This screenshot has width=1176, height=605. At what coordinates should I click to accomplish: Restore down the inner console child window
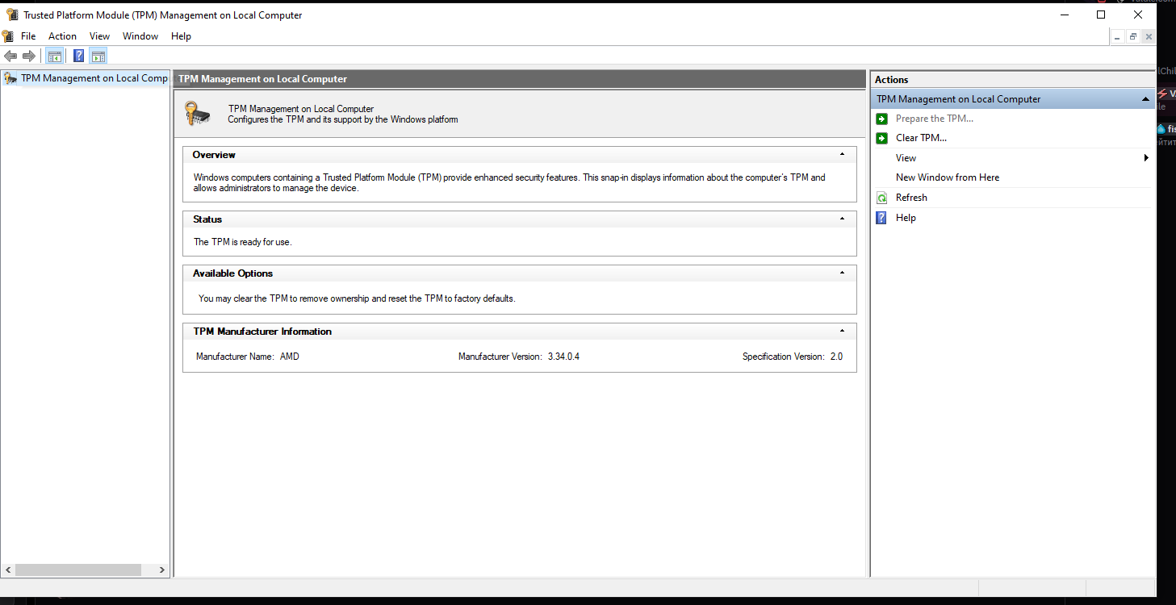1133,37
